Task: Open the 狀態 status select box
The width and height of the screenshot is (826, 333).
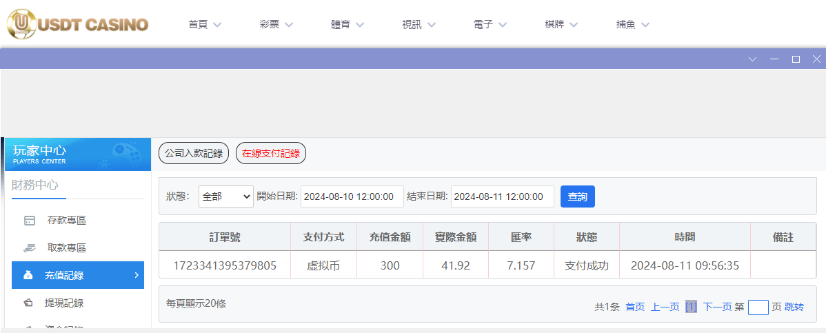Action: [226, 196]
